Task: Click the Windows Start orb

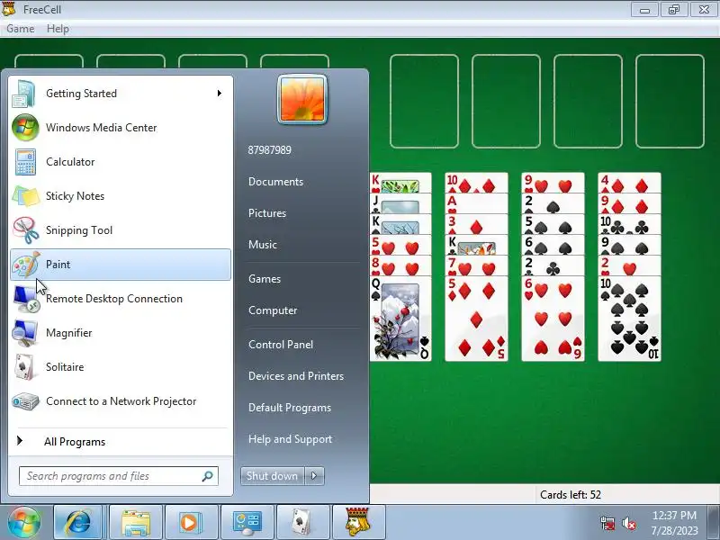Action: coord(24,523)
